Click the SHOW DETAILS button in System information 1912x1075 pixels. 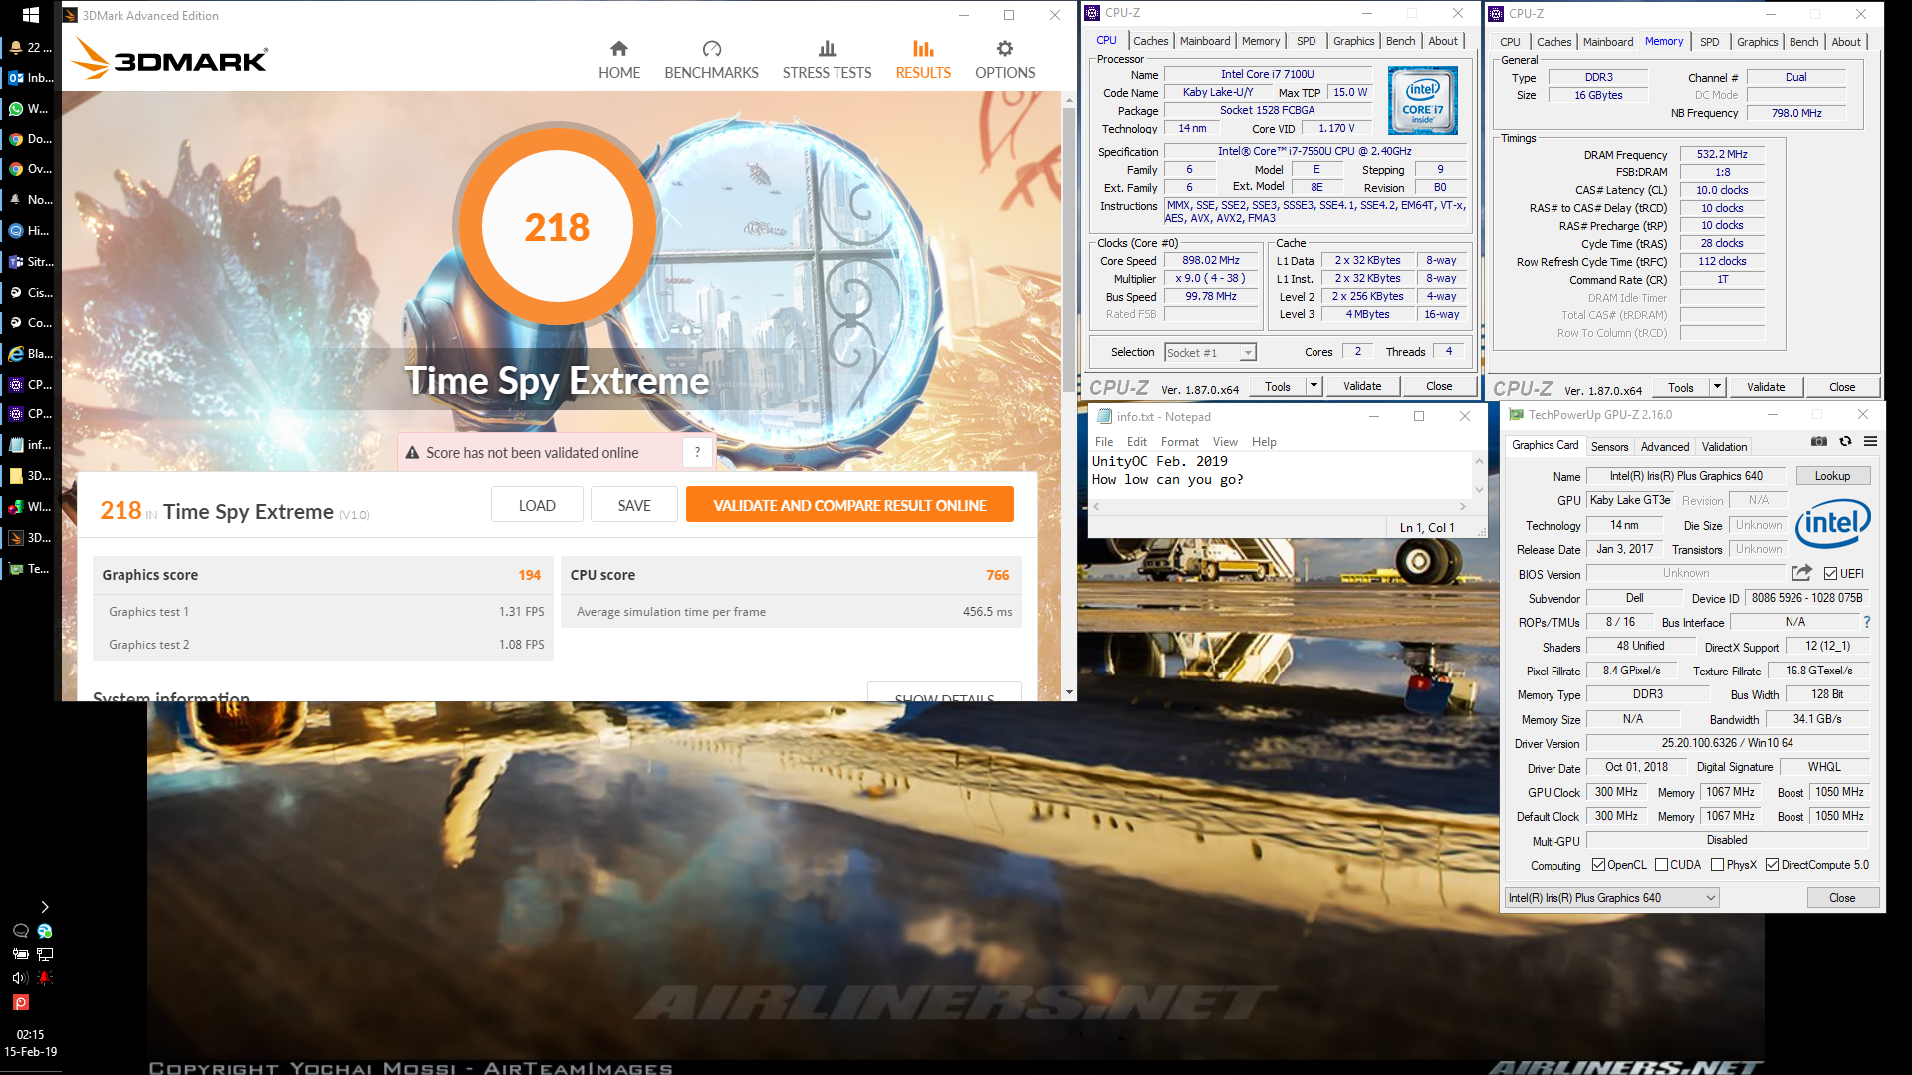944,692
